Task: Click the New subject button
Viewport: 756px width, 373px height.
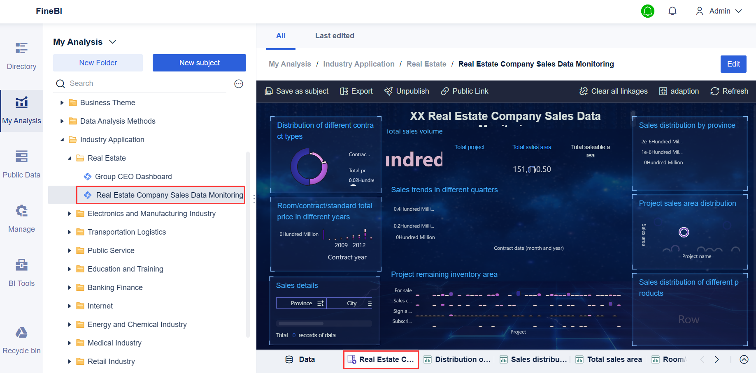Action: pos(199,62)
